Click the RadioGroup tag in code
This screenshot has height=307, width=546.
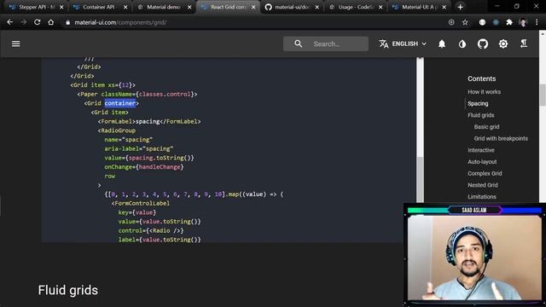pos(118,130)
